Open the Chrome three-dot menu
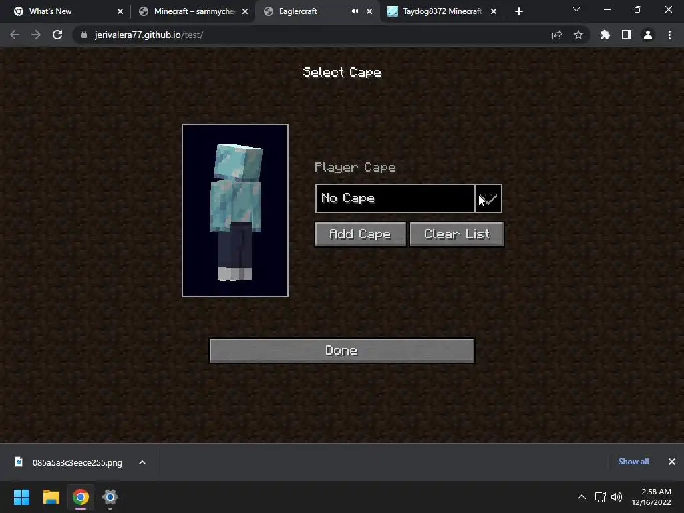This screenshot has width=684, height=513. (x=669, y=35)
